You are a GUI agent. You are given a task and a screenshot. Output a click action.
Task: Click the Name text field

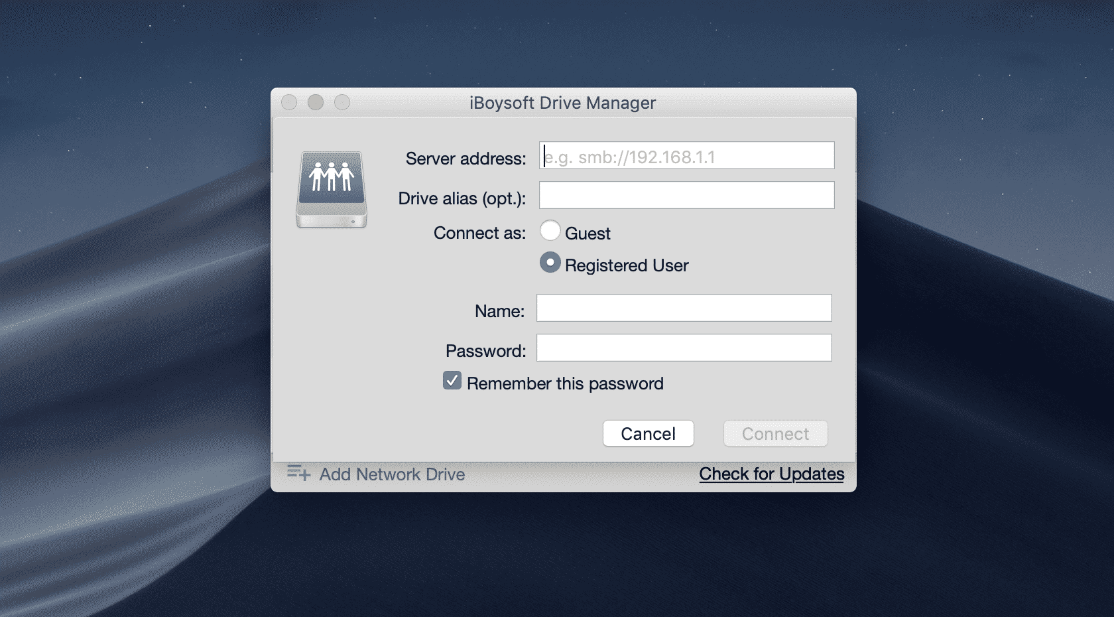click(x=684, y=308)
